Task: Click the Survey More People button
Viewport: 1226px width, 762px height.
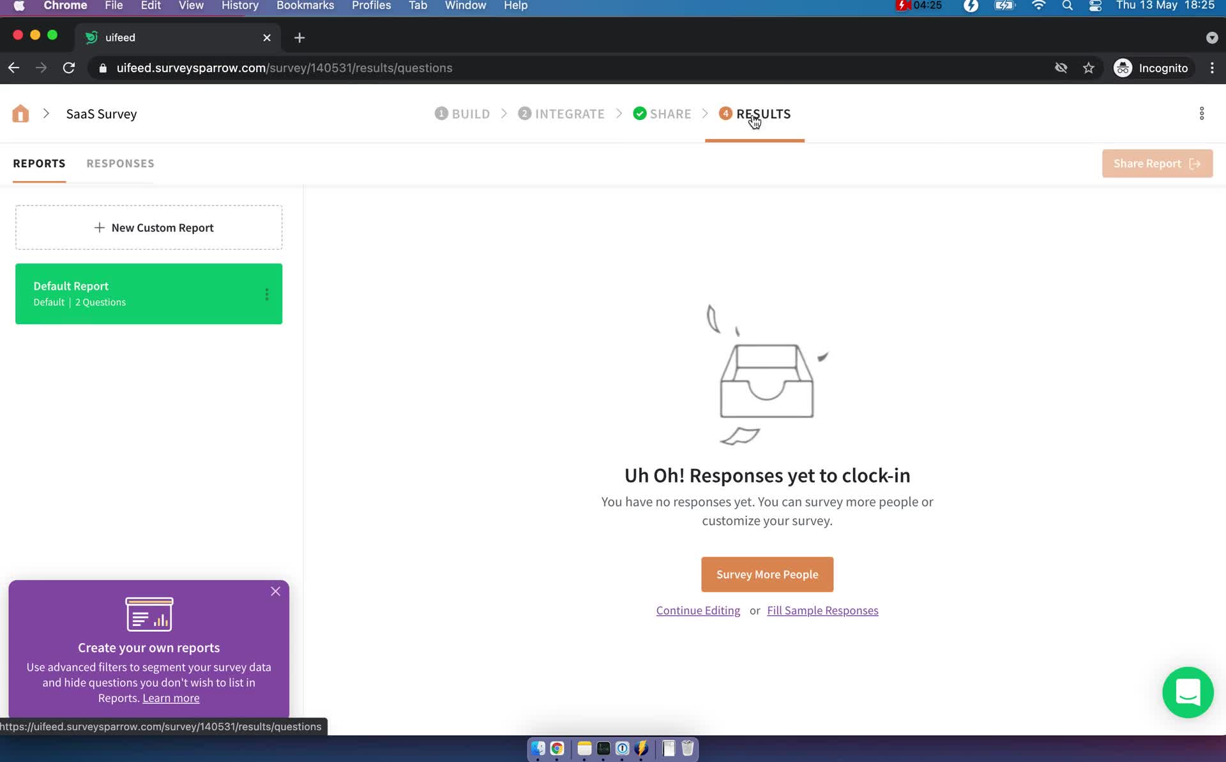Action: tap(768, 574)
